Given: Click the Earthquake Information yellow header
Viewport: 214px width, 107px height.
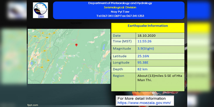Looking at the screenshot, I should (148, 28).
